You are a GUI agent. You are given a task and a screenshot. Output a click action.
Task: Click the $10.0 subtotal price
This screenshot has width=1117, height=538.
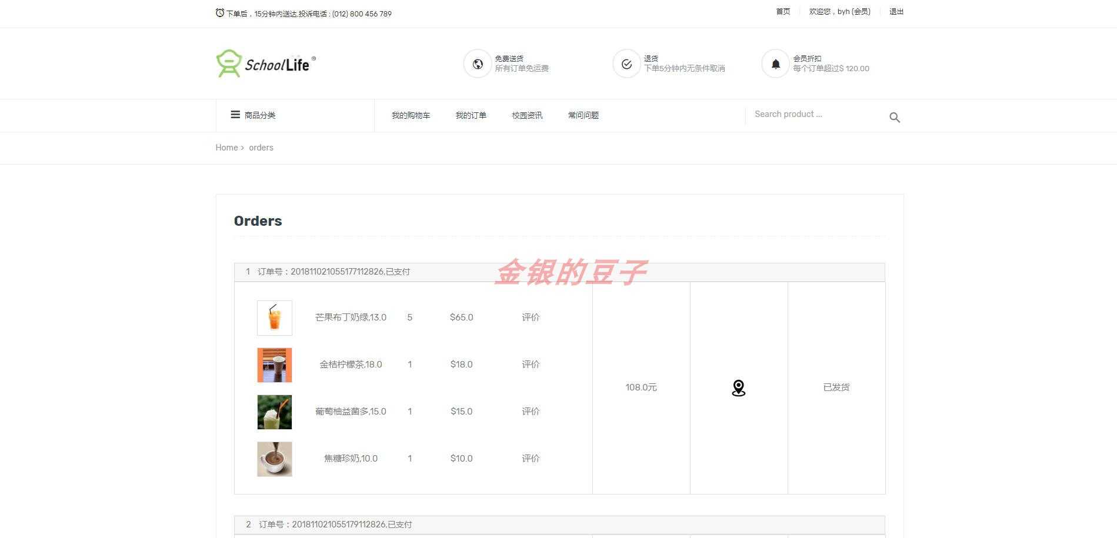[461, 459]
